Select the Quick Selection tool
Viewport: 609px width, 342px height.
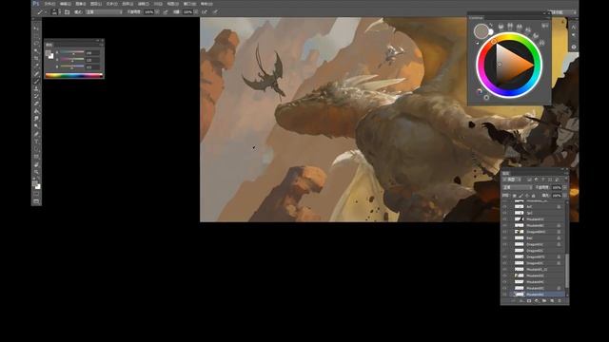[x=36, y=50]
